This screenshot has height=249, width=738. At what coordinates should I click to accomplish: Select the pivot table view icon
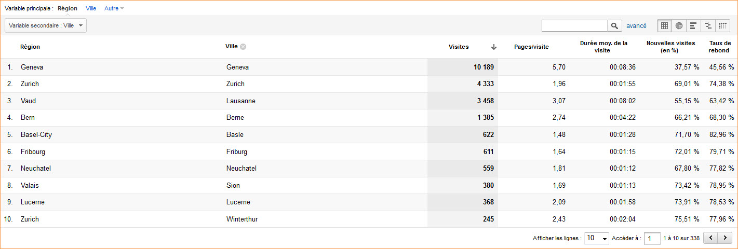coord(722,26)
